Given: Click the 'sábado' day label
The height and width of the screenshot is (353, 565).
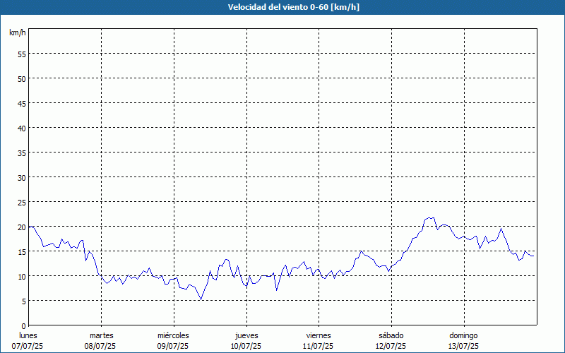Looking at the screenshot, I should (x=391, y=335).
